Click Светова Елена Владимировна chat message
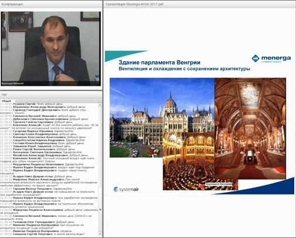 pos(38,134)
